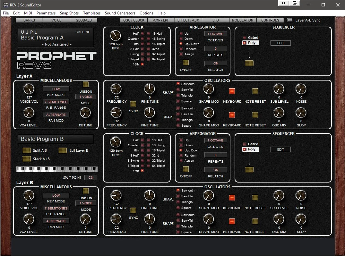Click Layer B Noise knob
345x256 pixels.
[x=301, y=195]
